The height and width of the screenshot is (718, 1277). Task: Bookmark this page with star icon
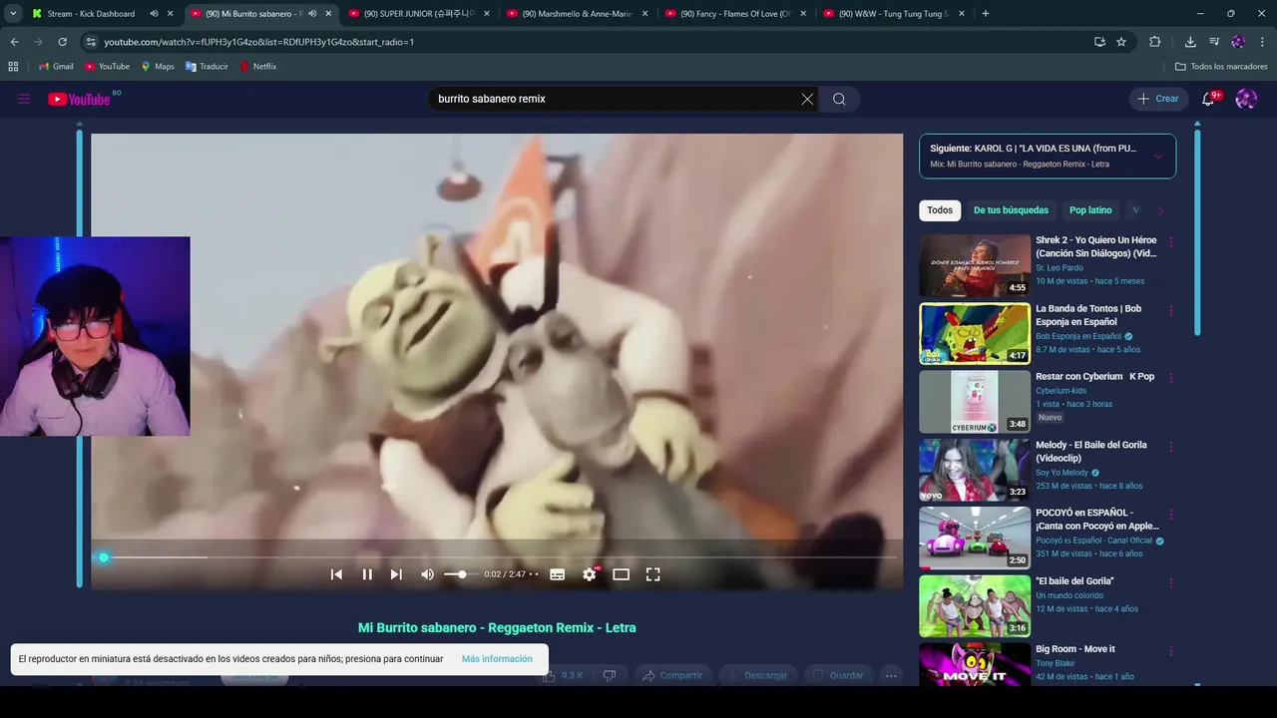pyautogui.click(x=1121, y=42)
